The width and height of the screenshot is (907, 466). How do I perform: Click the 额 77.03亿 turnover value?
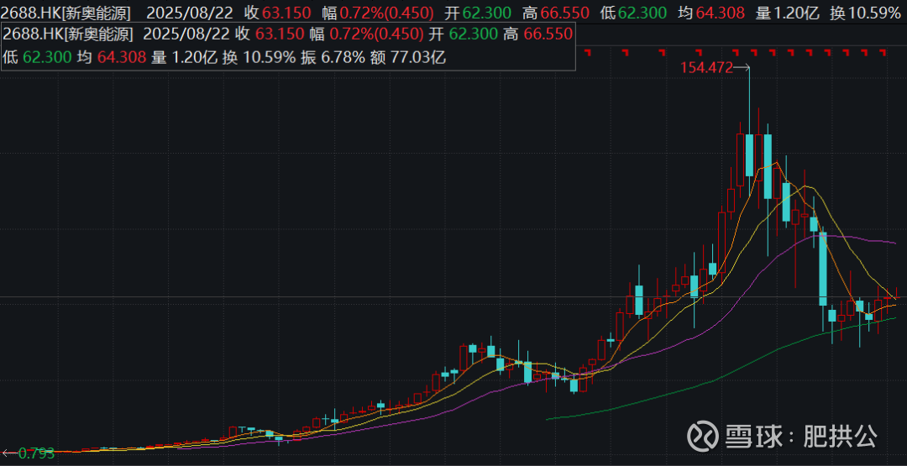pyautogui.click(x=410, y=57)
